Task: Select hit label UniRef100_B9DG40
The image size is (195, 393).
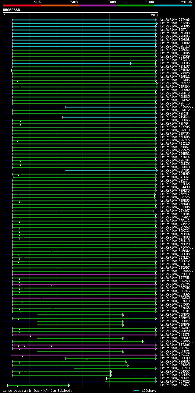Action: pos(175,261)
